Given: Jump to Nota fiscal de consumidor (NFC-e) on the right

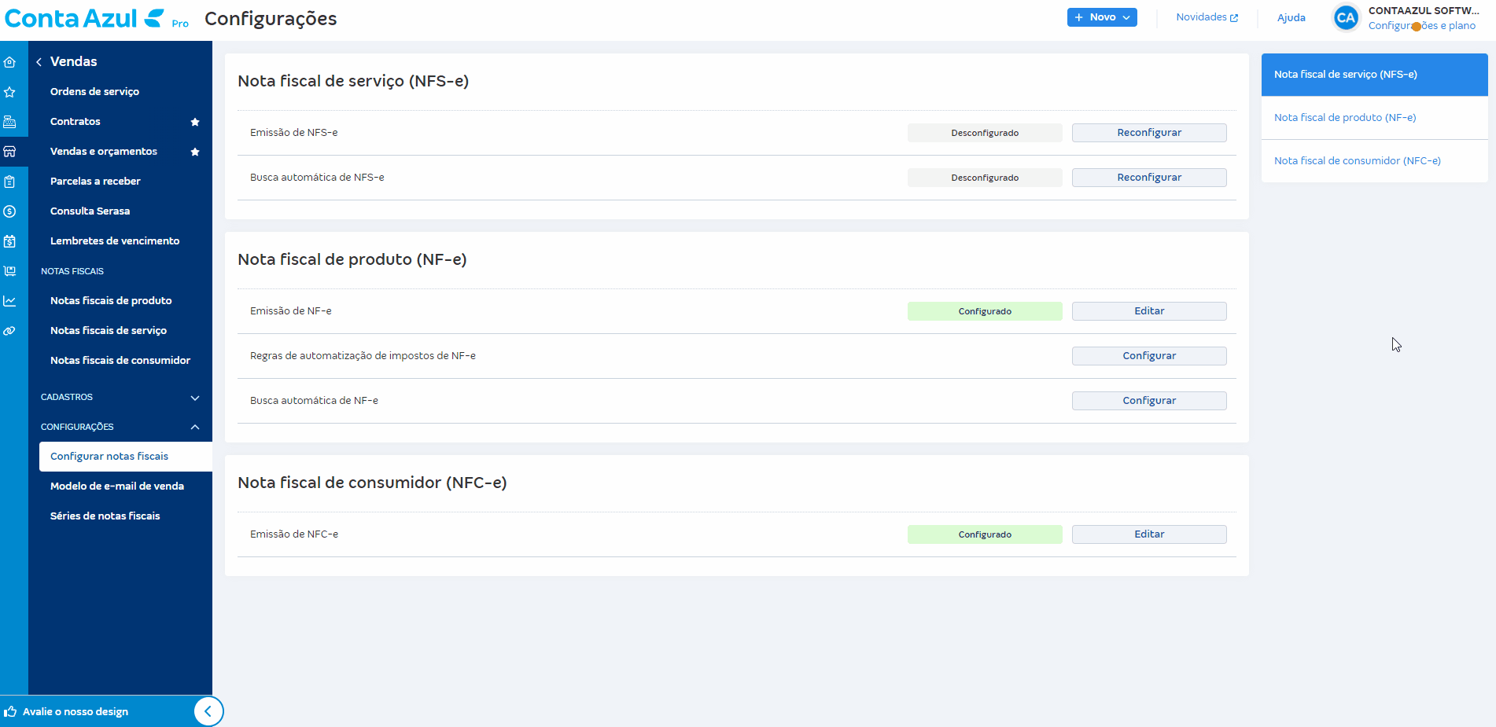Looking at the screenshot, I should tap(1375, 161).
